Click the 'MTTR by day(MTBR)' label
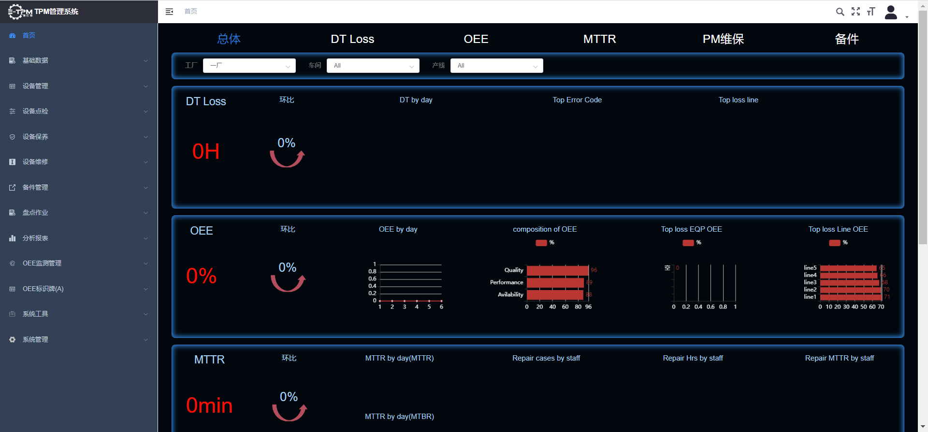 click(x=399, y=417)
